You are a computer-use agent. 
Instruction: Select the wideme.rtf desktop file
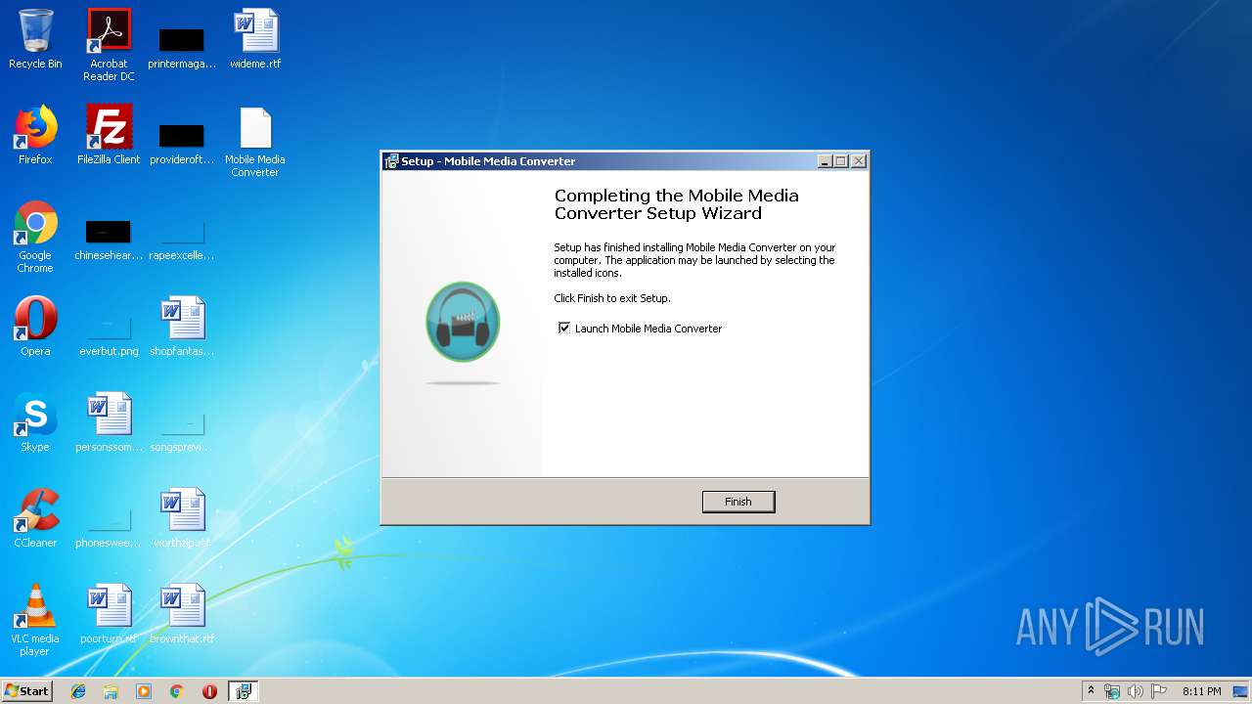click(255, 39)
